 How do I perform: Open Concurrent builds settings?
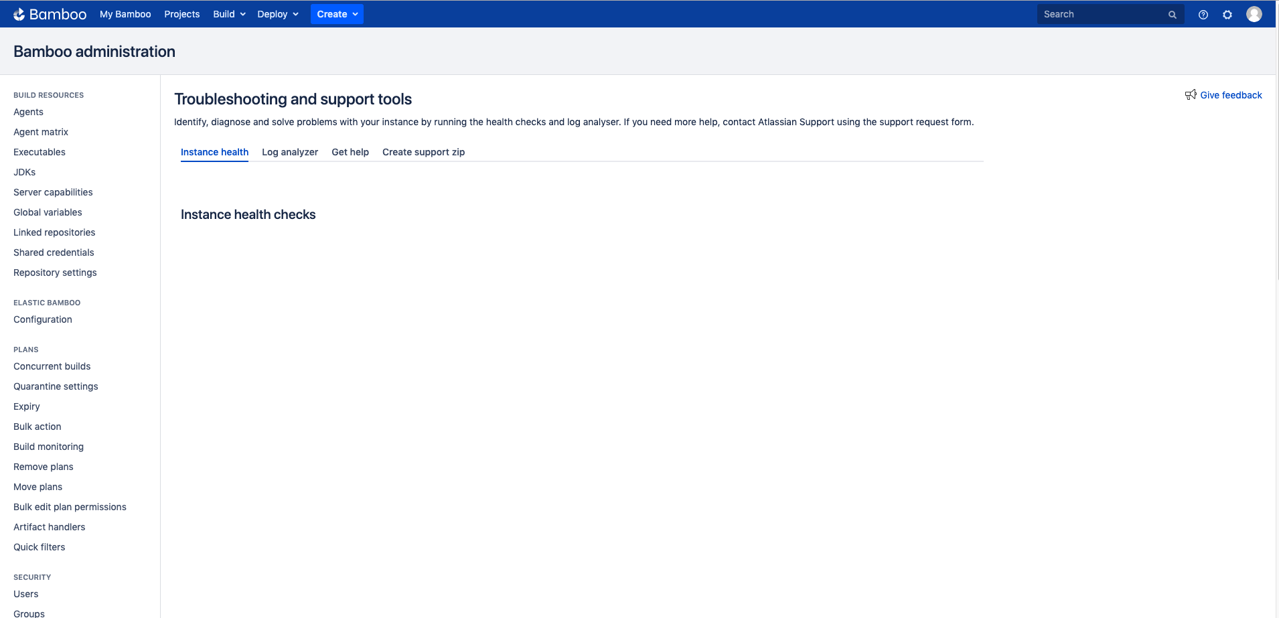pyautogui.click(x=52, y=366)
